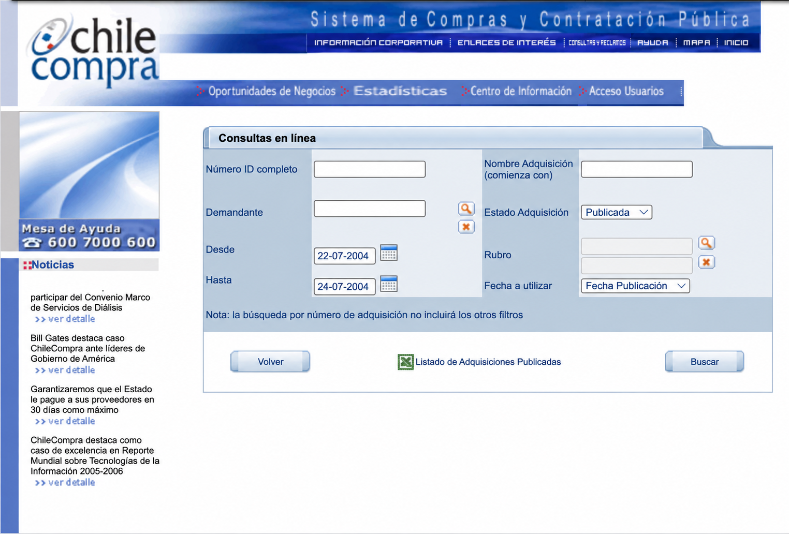Open ver detalle for Bill Gates news
The height and width of the screenshot is (534, 789).
[65, 370]
